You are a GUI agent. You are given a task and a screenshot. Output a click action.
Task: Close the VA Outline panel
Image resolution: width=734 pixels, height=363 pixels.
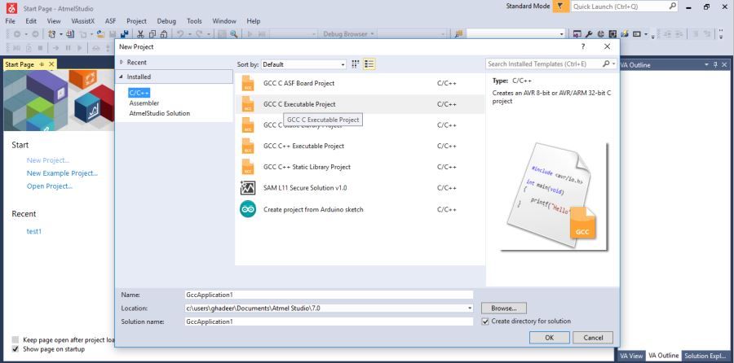pos(725,65)
